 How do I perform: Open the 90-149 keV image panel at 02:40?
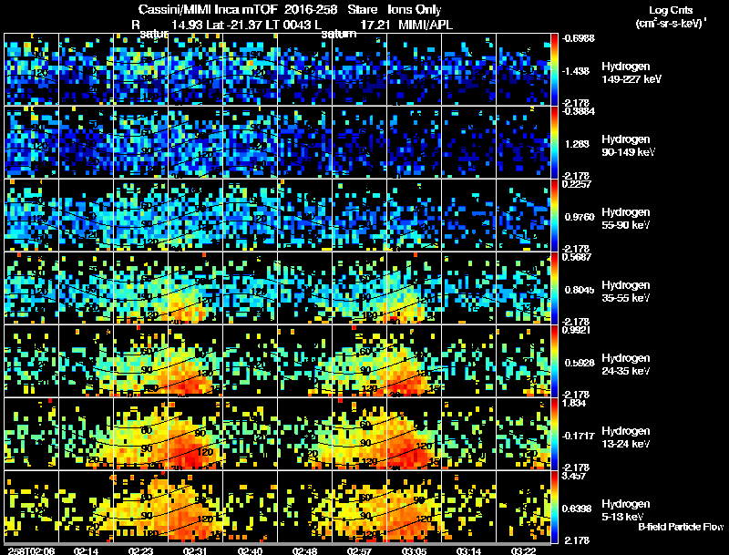click(250, 142)
